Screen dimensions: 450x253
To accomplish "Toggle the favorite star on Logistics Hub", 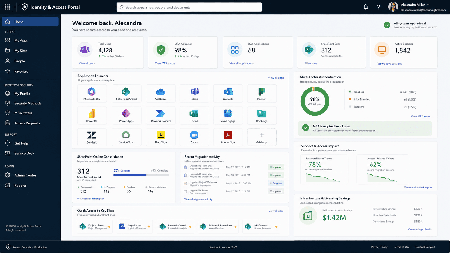I will (149, 227).
